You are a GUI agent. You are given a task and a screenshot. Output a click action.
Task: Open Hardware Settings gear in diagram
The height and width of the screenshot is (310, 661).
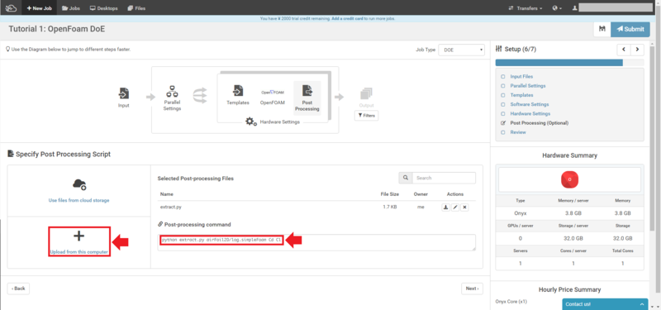(x=251, y=122)
